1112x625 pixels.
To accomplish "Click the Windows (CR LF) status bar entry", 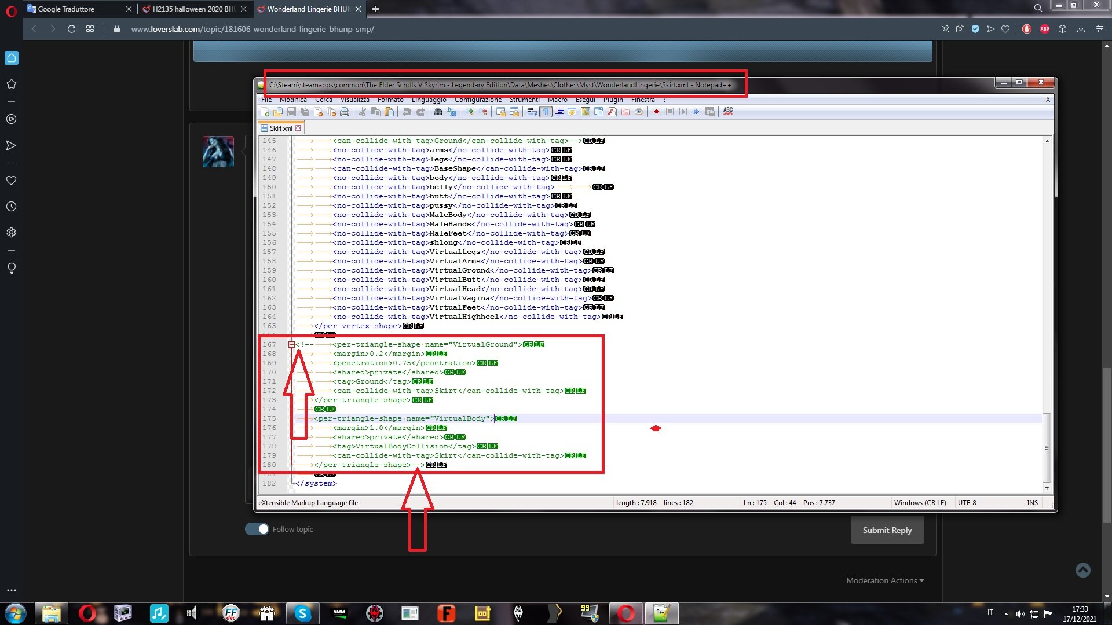I will pyautogui.click(x=920, y=503).
